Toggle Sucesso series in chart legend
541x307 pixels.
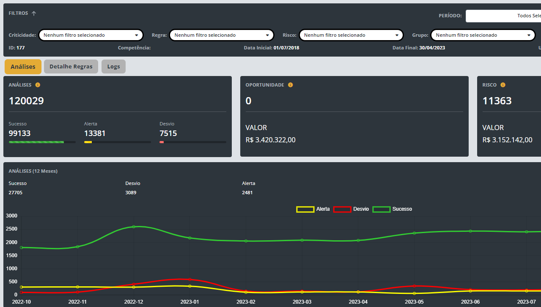392,209
